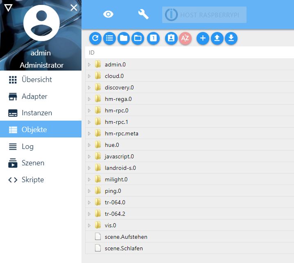
Task: Expand the vis.0 tree node
Action: click(x=89, y=225)
